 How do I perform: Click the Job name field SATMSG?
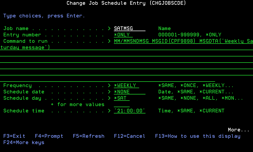(x=129, y=28)
